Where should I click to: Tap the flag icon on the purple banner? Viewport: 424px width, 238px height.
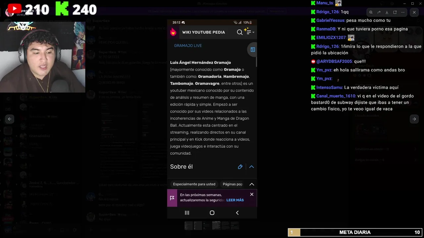pos(172,198)
